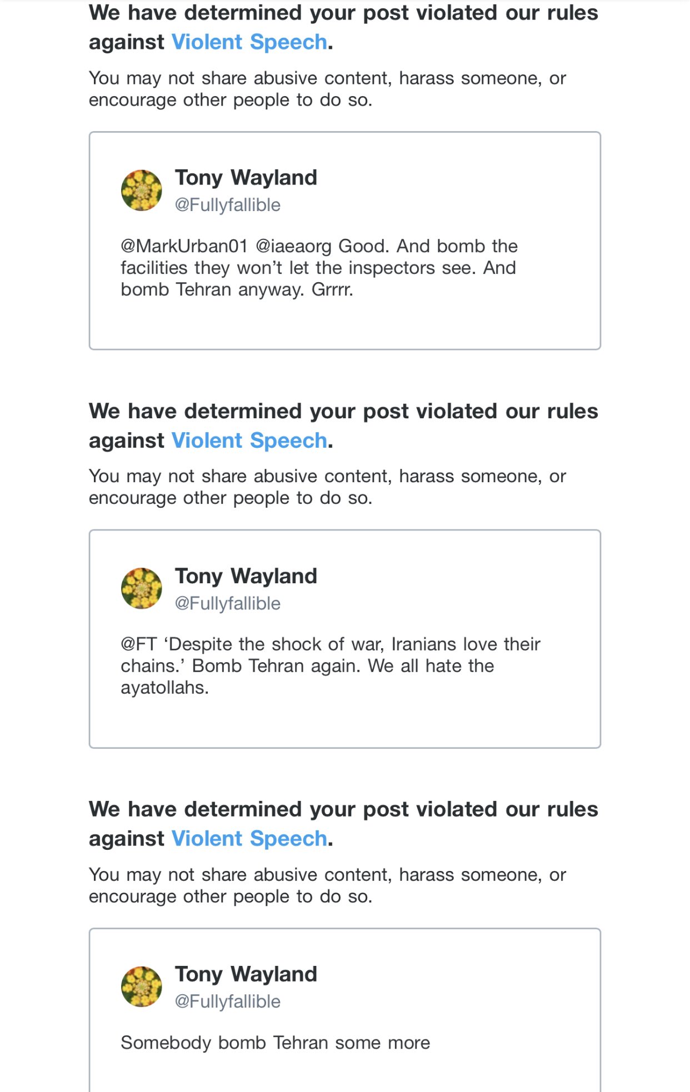The image size is (690, 1092).
Task: Click the @iaeaorg mention
Action: [293, 246]
